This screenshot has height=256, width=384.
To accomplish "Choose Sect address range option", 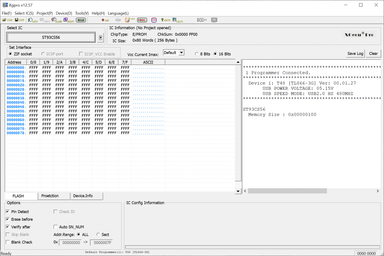I will 98,234.
